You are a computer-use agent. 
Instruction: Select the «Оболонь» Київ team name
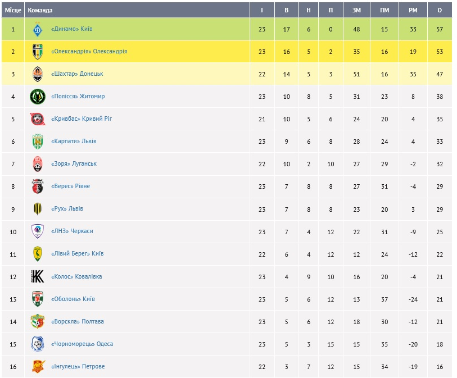click(73, 299)
